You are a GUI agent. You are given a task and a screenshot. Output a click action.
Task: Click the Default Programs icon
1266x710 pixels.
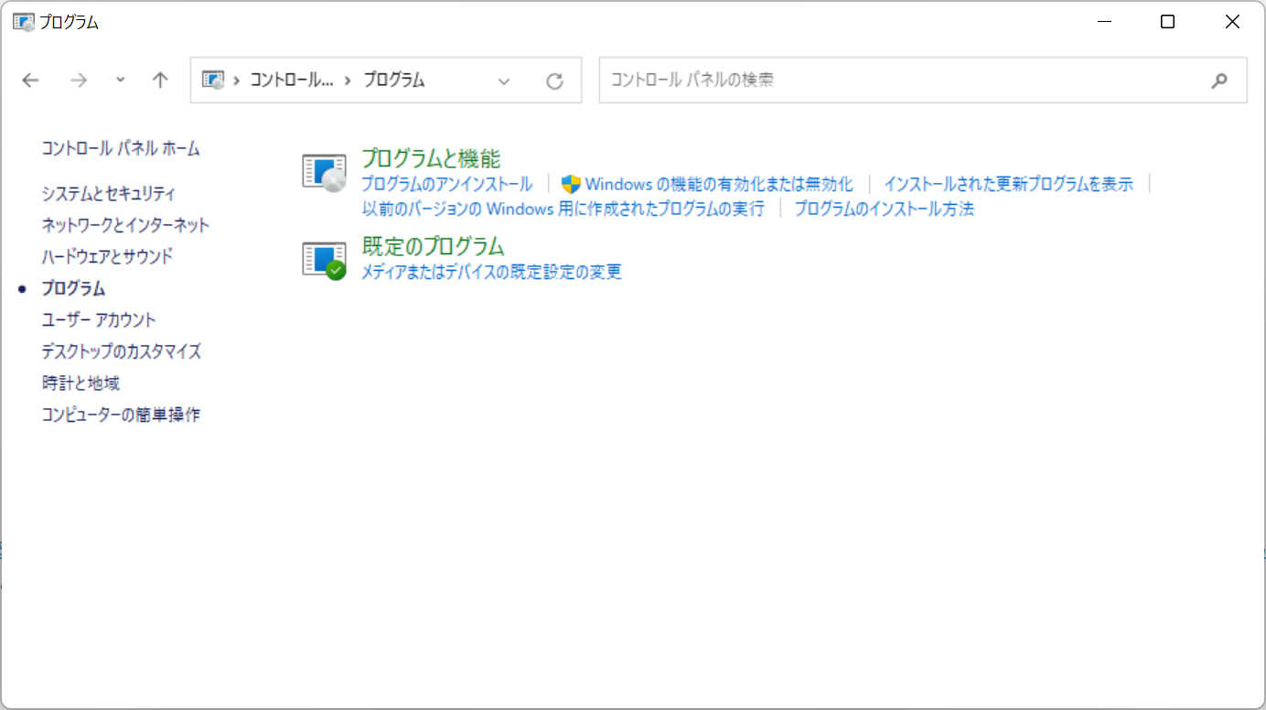click(324, 261)
